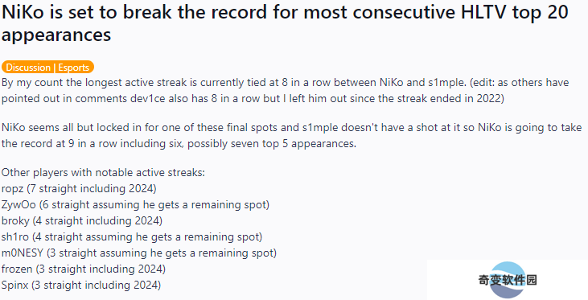The width and height of the screenshot is (588, 300).
Task: Click the frozen streak line
Action: [x=84, y=269]
